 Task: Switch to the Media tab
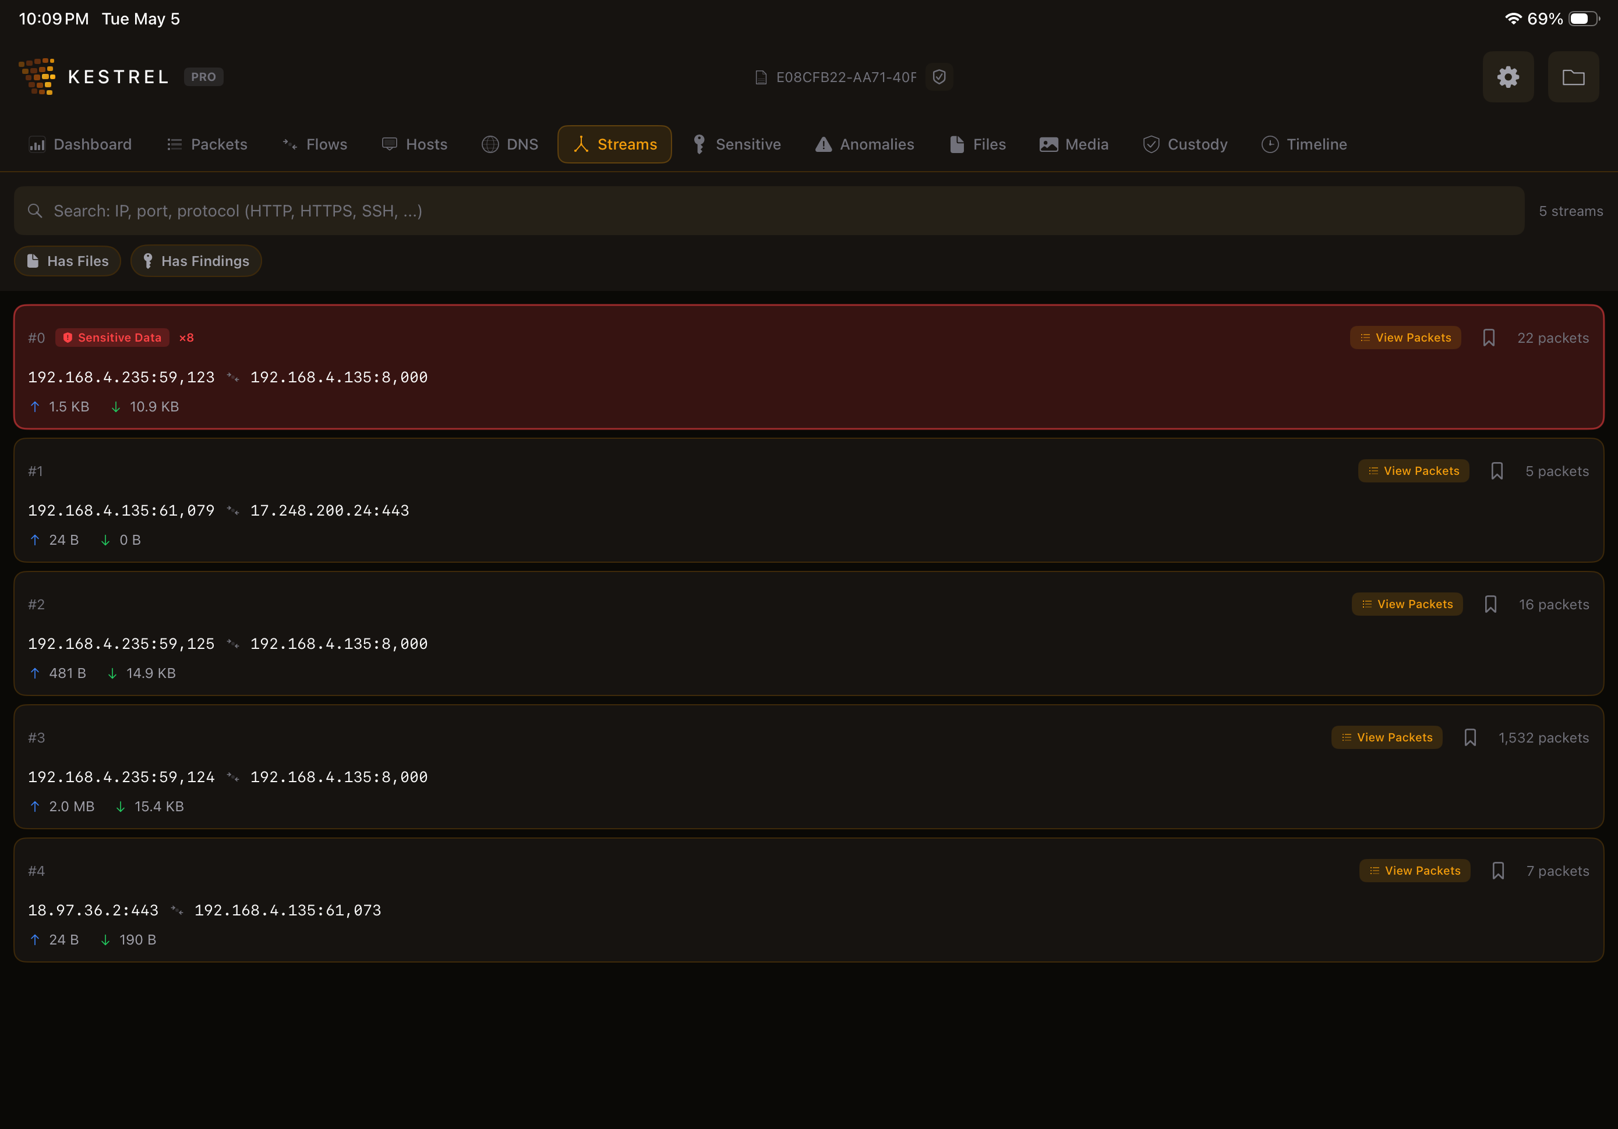pyautogui.click(x=1074, y=144)
